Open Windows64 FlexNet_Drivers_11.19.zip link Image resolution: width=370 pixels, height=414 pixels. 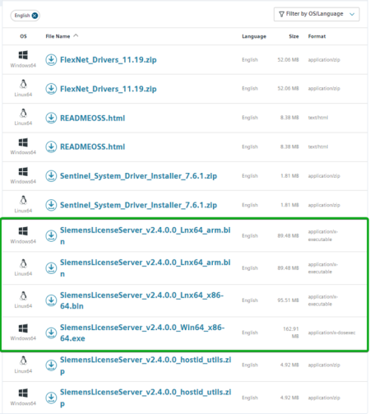point(109,60)
